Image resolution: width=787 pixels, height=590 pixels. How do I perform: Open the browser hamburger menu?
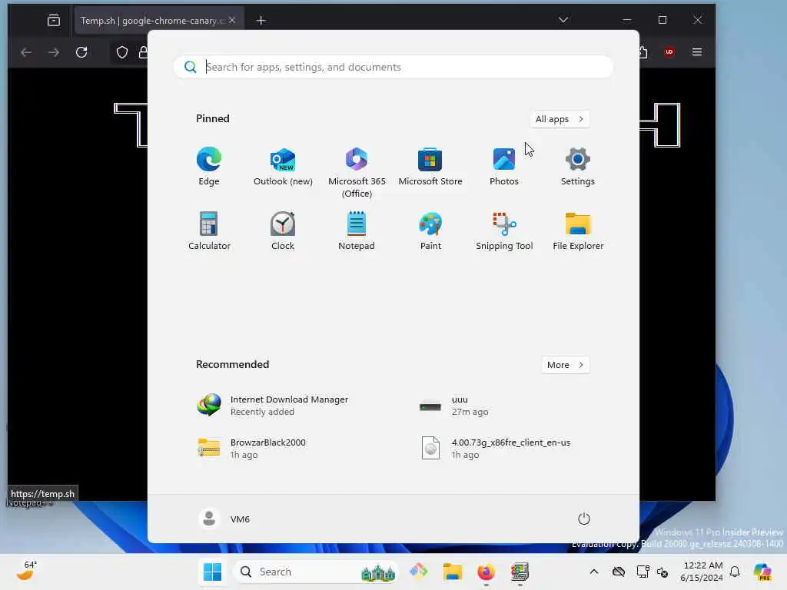696,52
